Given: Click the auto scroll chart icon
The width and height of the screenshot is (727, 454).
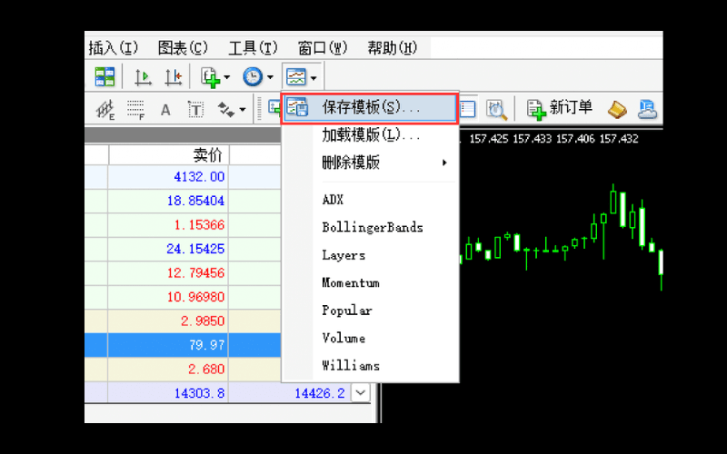Looking at the screenshot, I should click(x=143, y=77).
